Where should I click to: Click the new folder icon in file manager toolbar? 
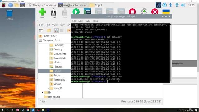click(x=49, y=30)
